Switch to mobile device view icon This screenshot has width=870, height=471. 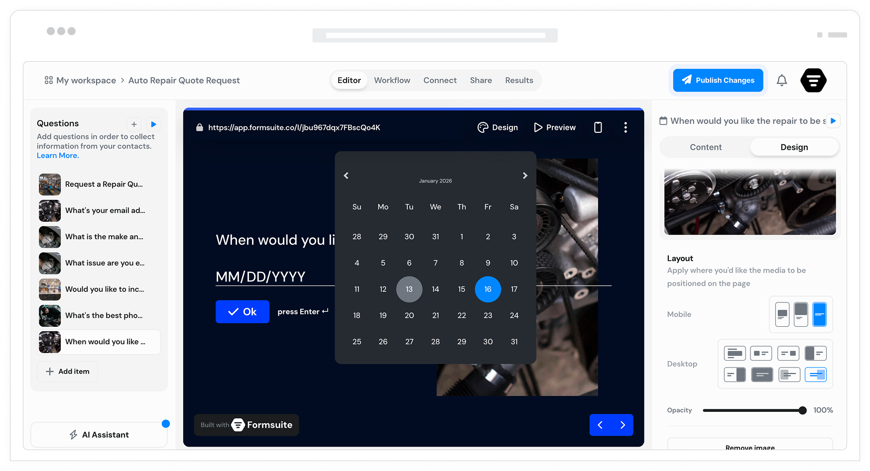(598, 127)
